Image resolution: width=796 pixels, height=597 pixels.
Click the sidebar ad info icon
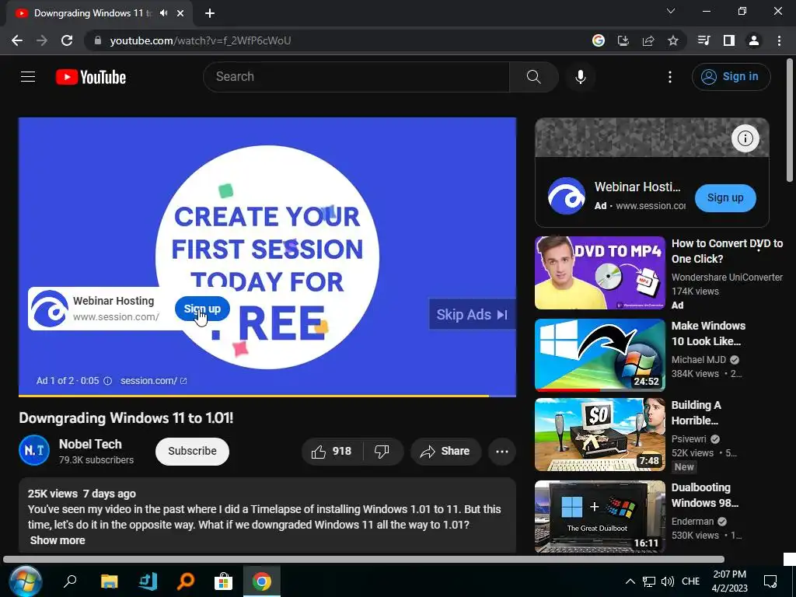tap(745, 138)
